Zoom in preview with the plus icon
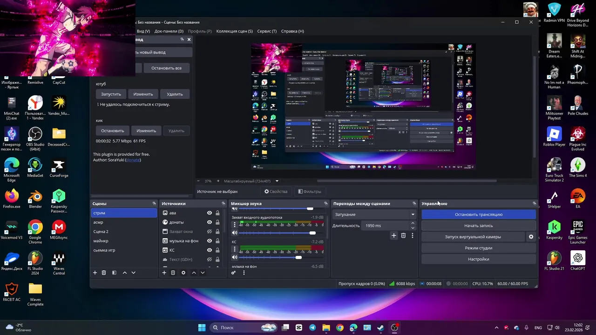The width and height of the screenshot is (596, 335). click(217, 181)
